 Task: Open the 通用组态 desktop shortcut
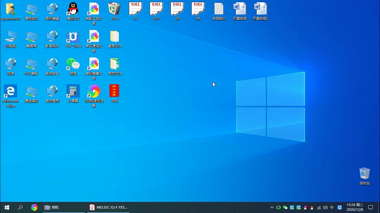[x=31, y=12]
